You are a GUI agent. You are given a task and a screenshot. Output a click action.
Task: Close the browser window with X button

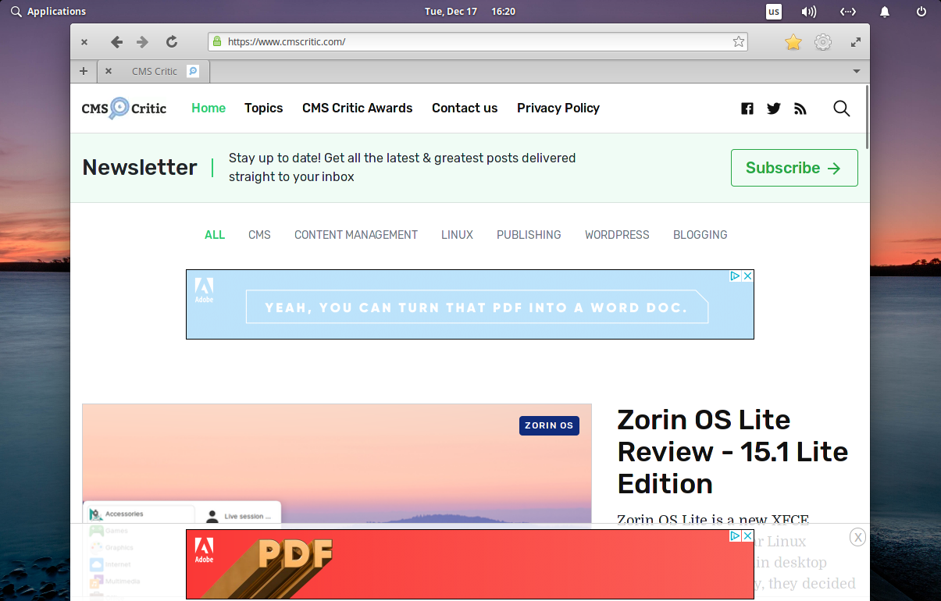click(84, 42)
